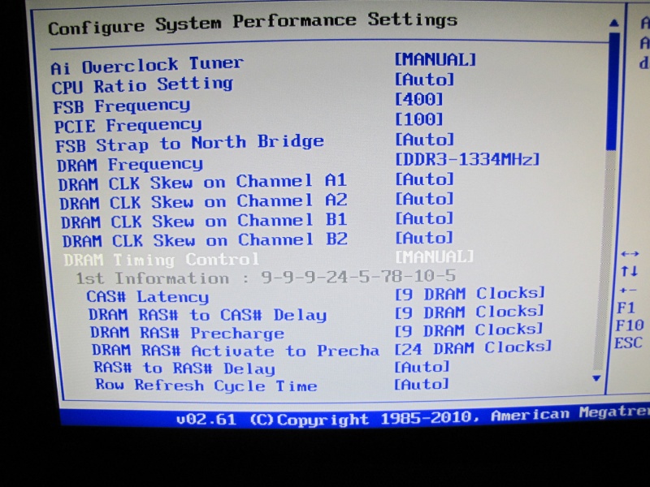This screenshot has height=487, width=650.
Task: Click the ESC key hint
Action: (628, 343)
